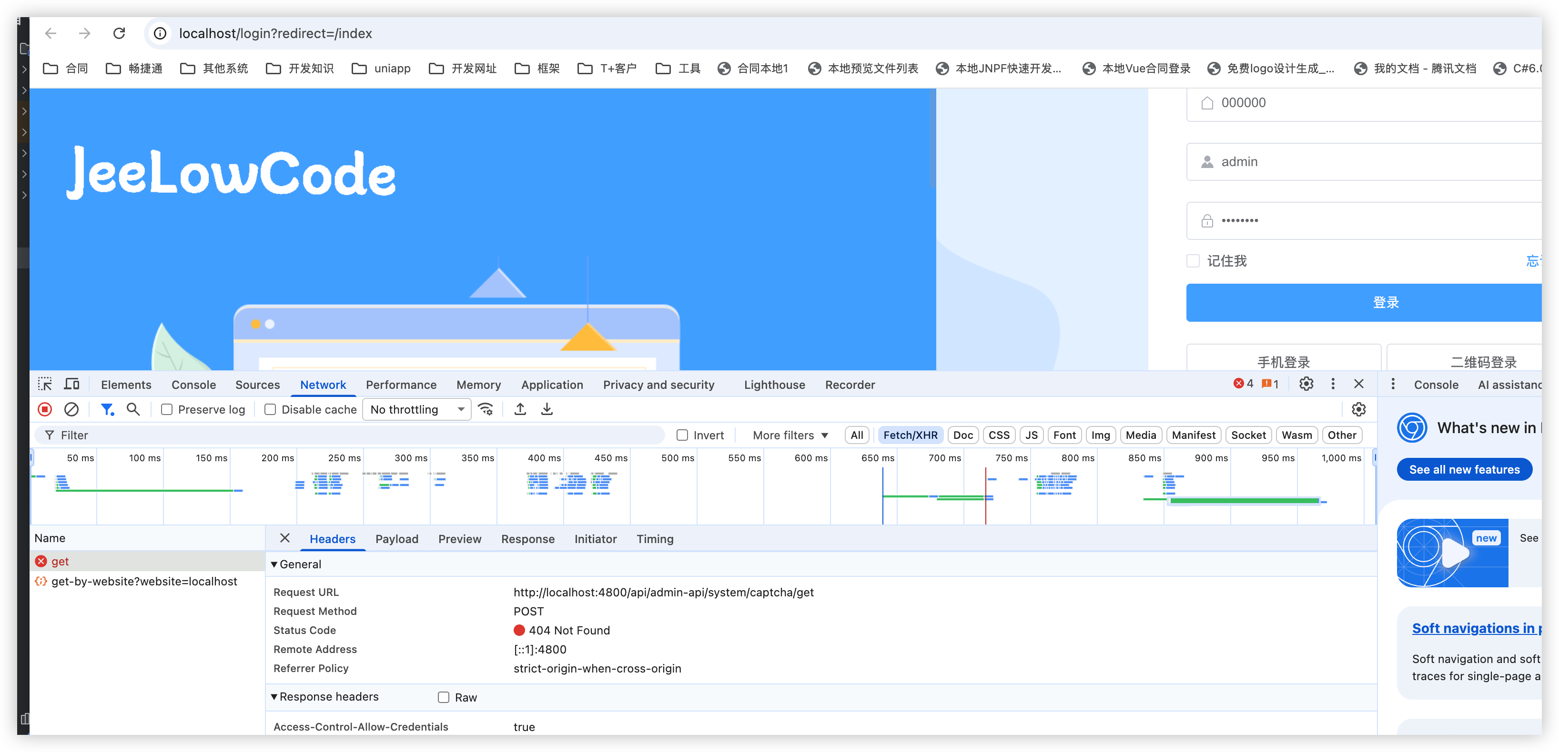Click the stop recording network log icon
Image resolution: width=1559 pixels, height=752 pixels.
(x=45, y=409)
